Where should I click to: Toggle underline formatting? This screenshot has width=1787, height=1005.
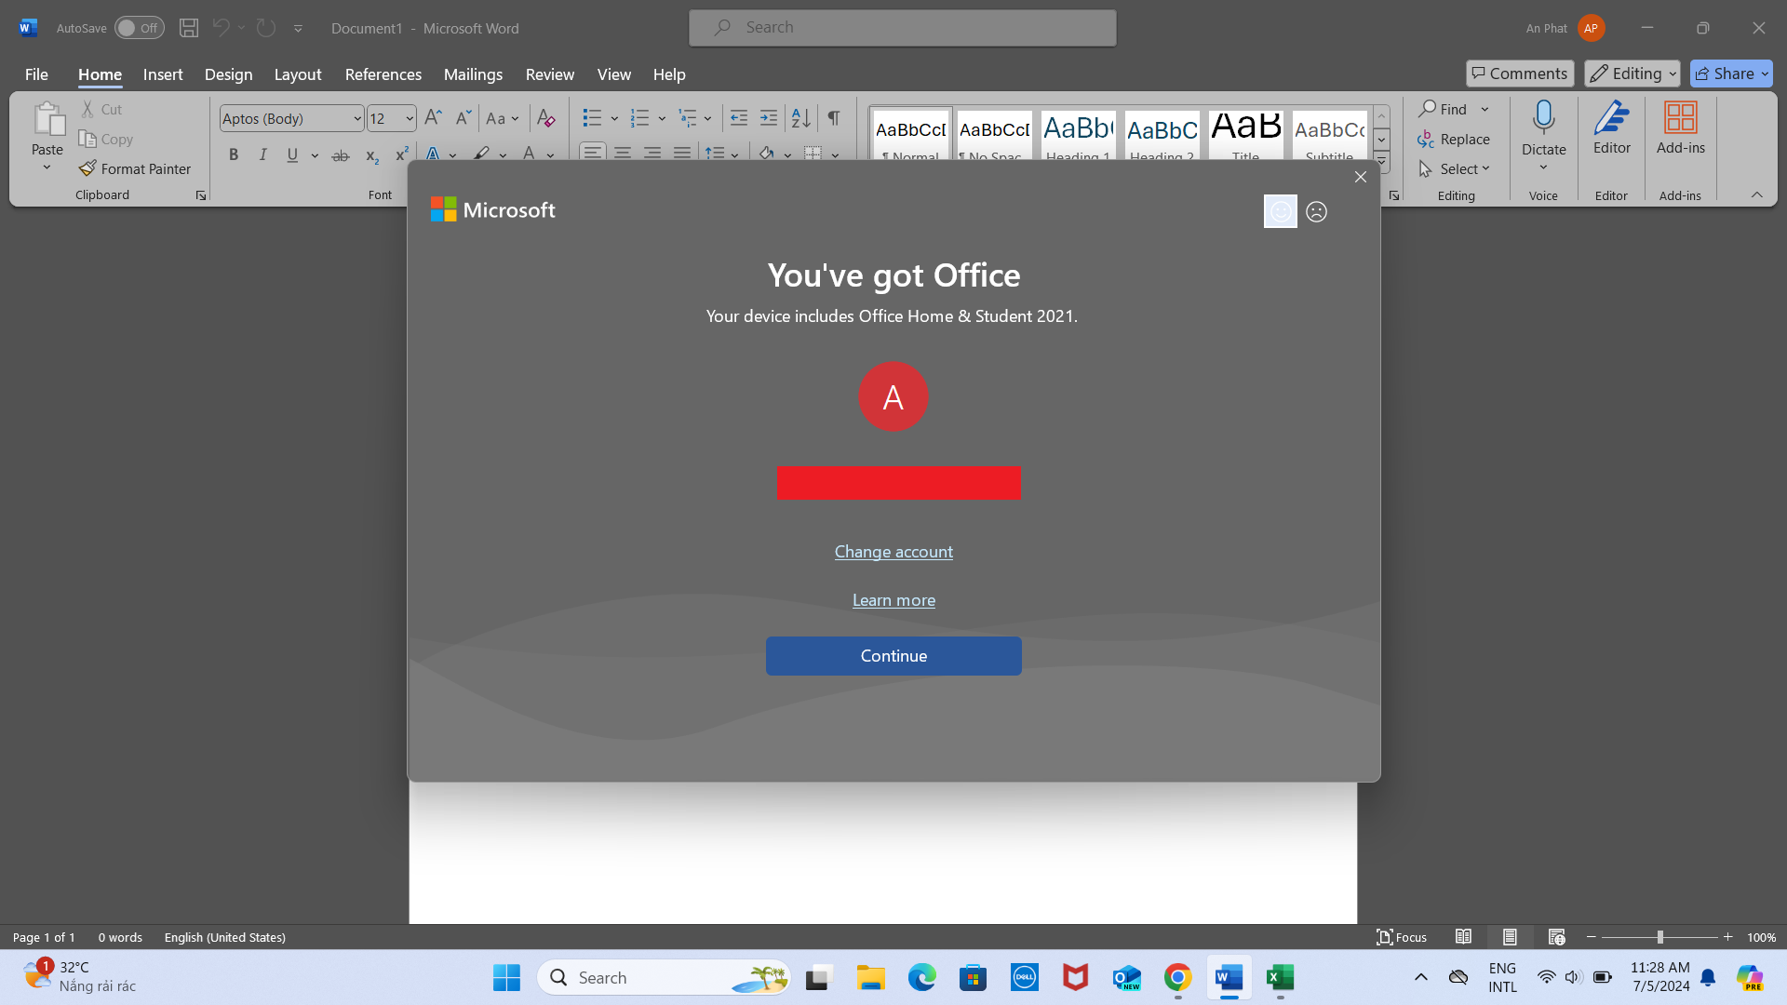292,154
